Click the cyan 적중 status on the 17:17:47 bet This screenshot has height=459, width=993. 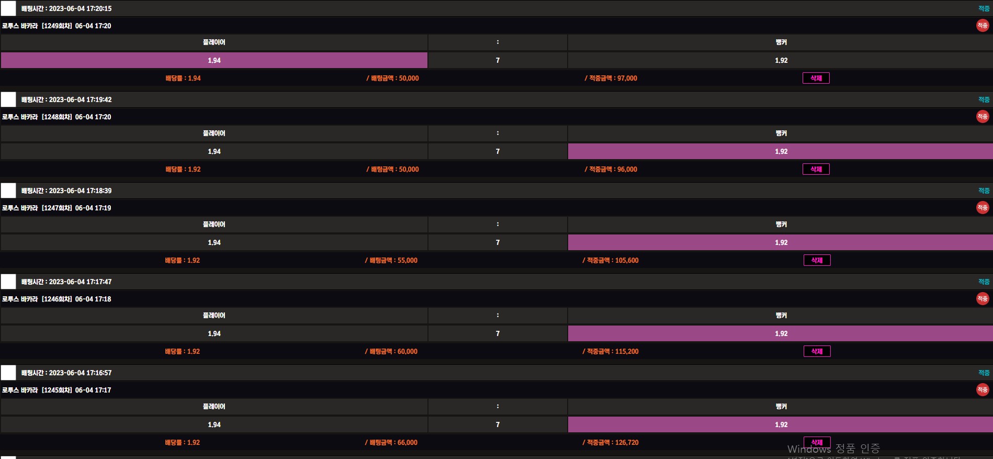pos(984,282)
